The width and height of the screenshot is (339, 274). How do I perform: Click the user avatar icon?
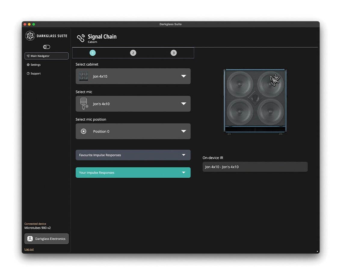point(30,239)
